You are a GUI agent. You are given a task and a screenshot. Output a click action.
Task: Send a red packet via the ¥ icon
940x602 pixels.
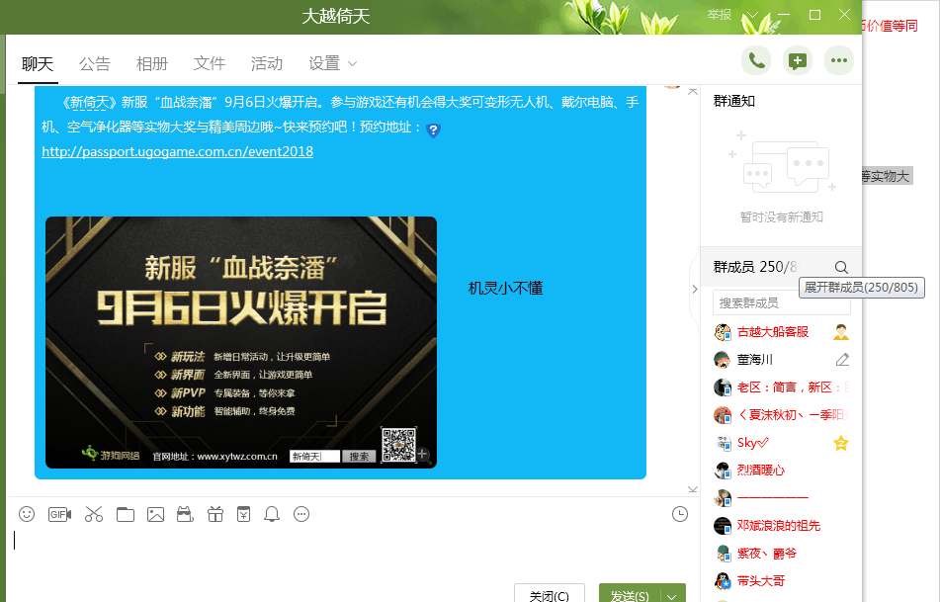coord(244,514)
